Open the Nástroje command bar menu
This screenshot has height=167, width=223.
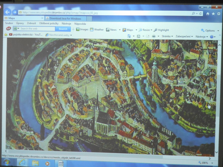[x=202, y=37]
